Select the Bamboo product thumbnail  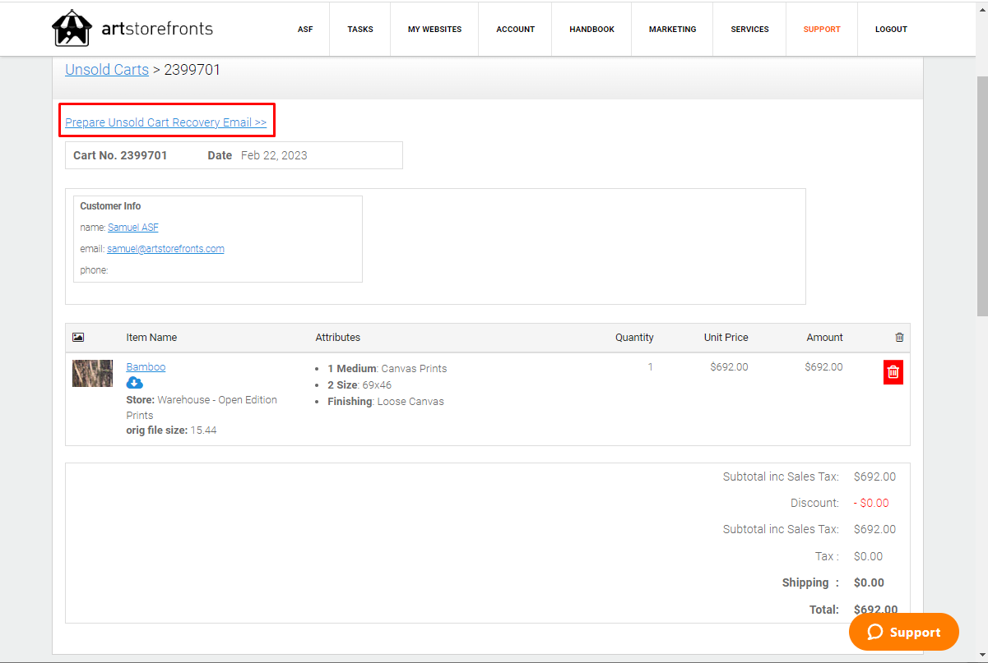pos(92,373)
